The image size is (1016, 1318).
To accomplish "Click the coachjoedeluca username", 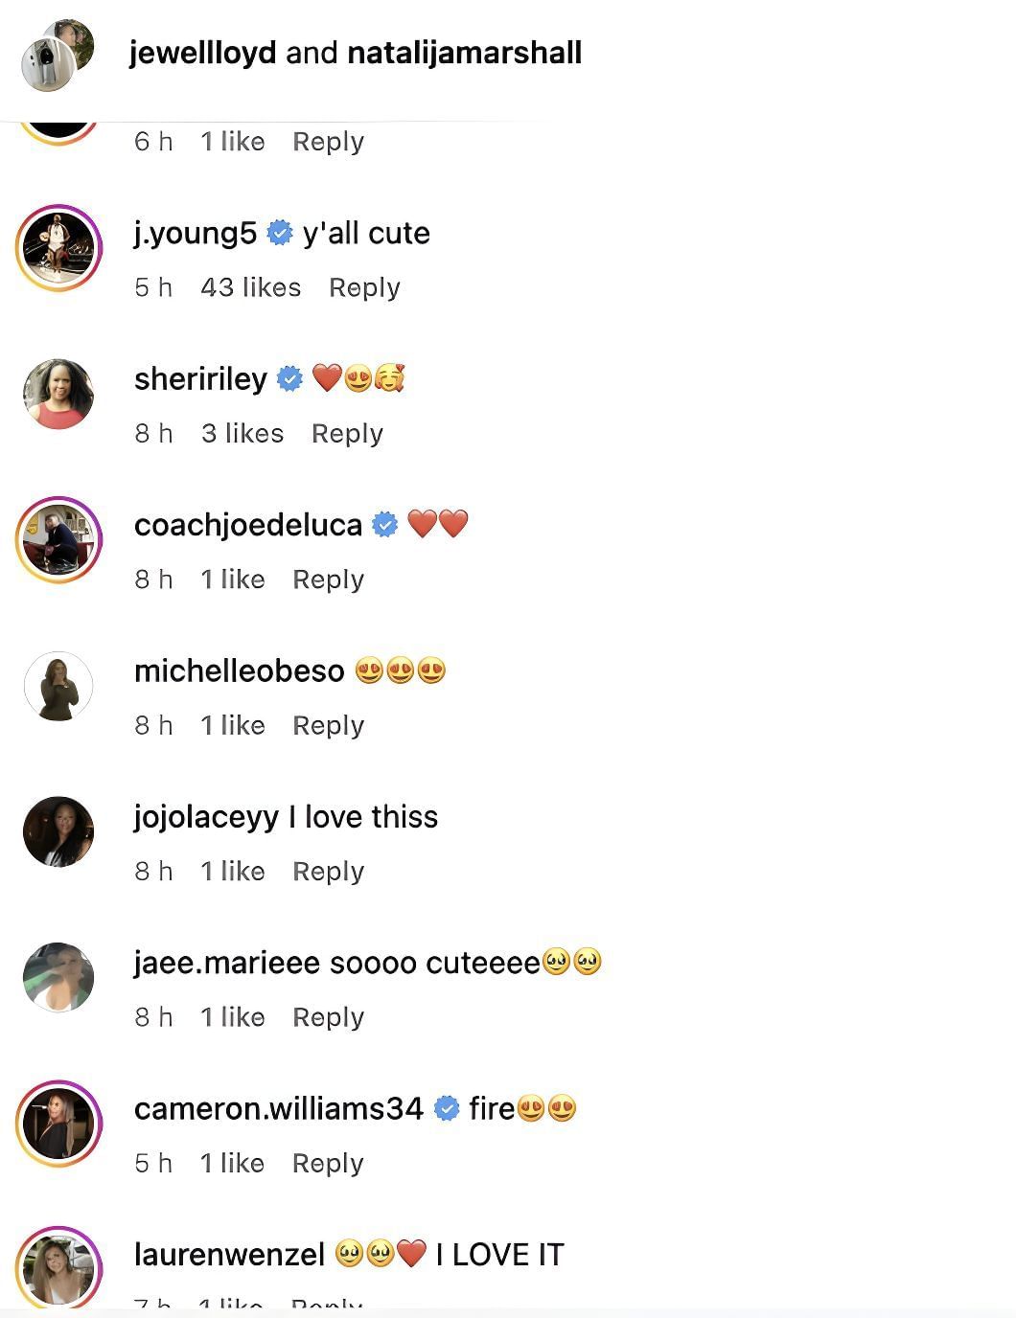I will (248, 525).
